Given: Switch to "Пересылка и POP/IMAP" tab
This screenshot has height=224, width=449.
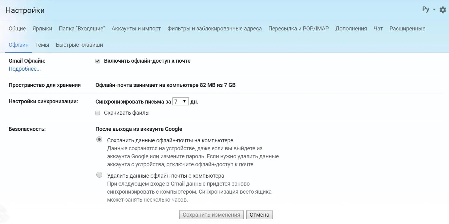Looking at the screenshot, I should point(298,28).
